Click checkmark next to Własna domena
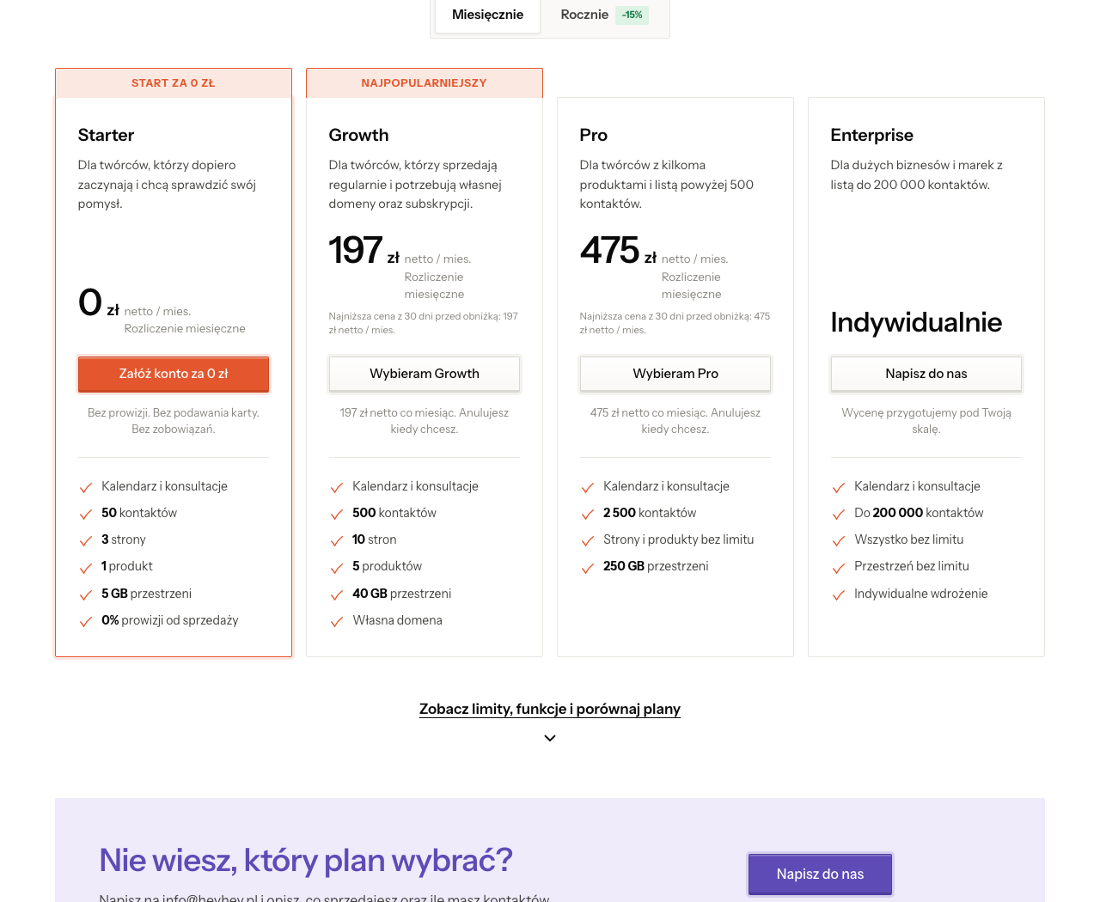Viewport: 1100px width, 902px height. [337, 621]
